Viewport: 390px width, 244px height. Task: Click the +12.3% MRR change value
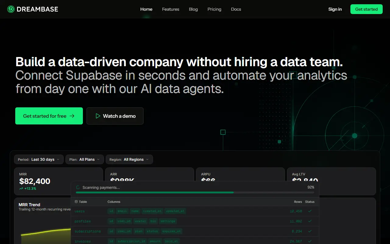point(30,188)
